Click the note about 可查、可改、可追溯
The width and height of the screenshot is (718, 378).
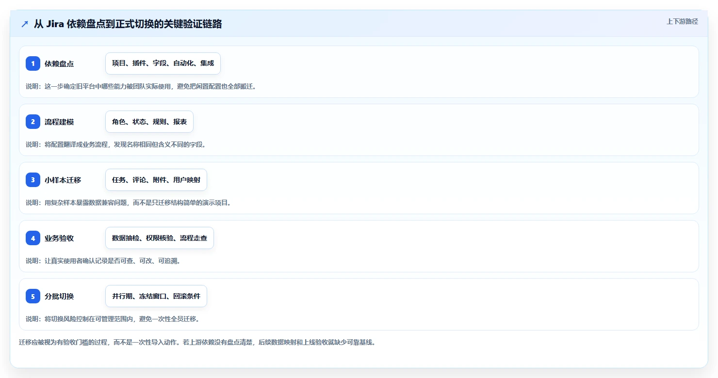click(103, 261)
